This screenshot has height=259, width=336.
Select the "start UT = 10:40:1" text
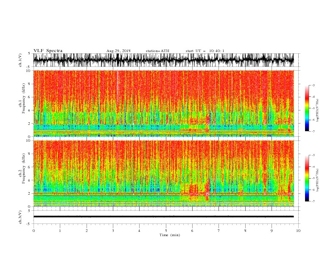(205, 51)
